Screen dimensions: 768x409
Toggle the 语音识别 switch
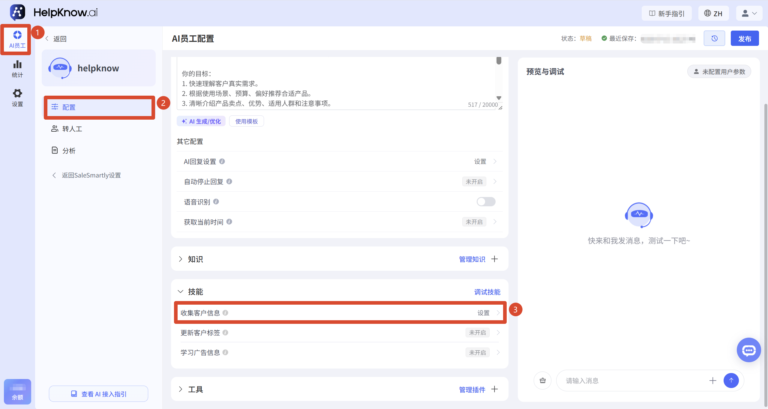486,202
